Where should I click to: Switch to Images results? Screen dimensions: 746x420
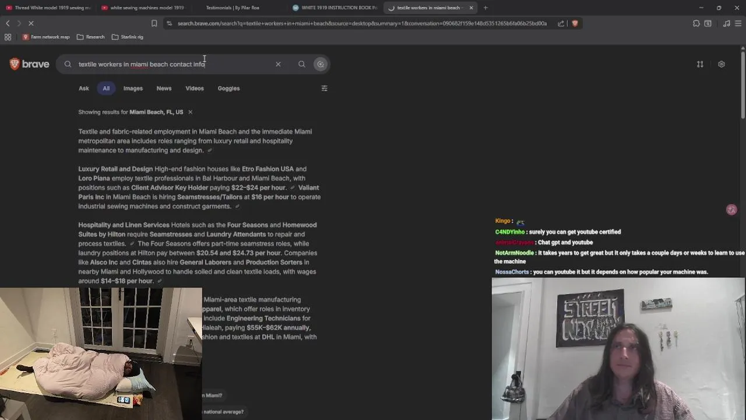coord(133,88)
